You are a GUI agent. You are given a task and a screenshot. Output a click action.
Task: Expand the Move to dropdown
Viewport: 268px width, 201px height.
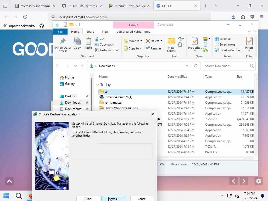[x=141, y=41]
